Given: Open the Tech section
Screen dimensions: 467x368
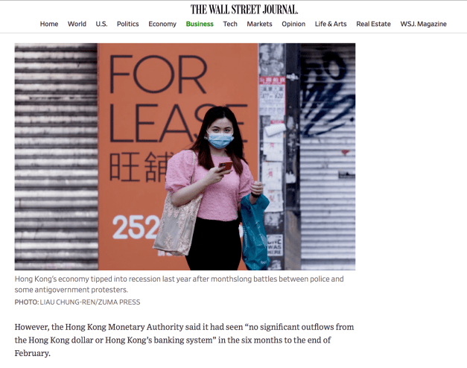Looking at the screenshot, I should [x=230, y=24].
